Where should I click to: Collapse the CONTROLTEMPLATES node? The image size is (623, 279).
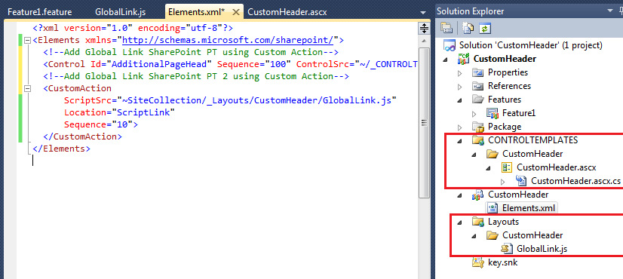click(x=460, y=141)
